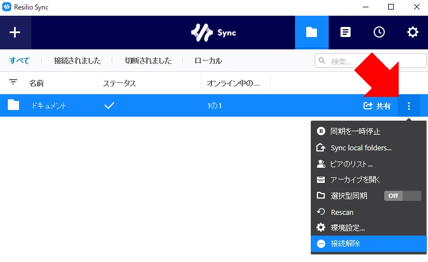
Task: Click the archive box icon in menu
Action: [321, 180]
